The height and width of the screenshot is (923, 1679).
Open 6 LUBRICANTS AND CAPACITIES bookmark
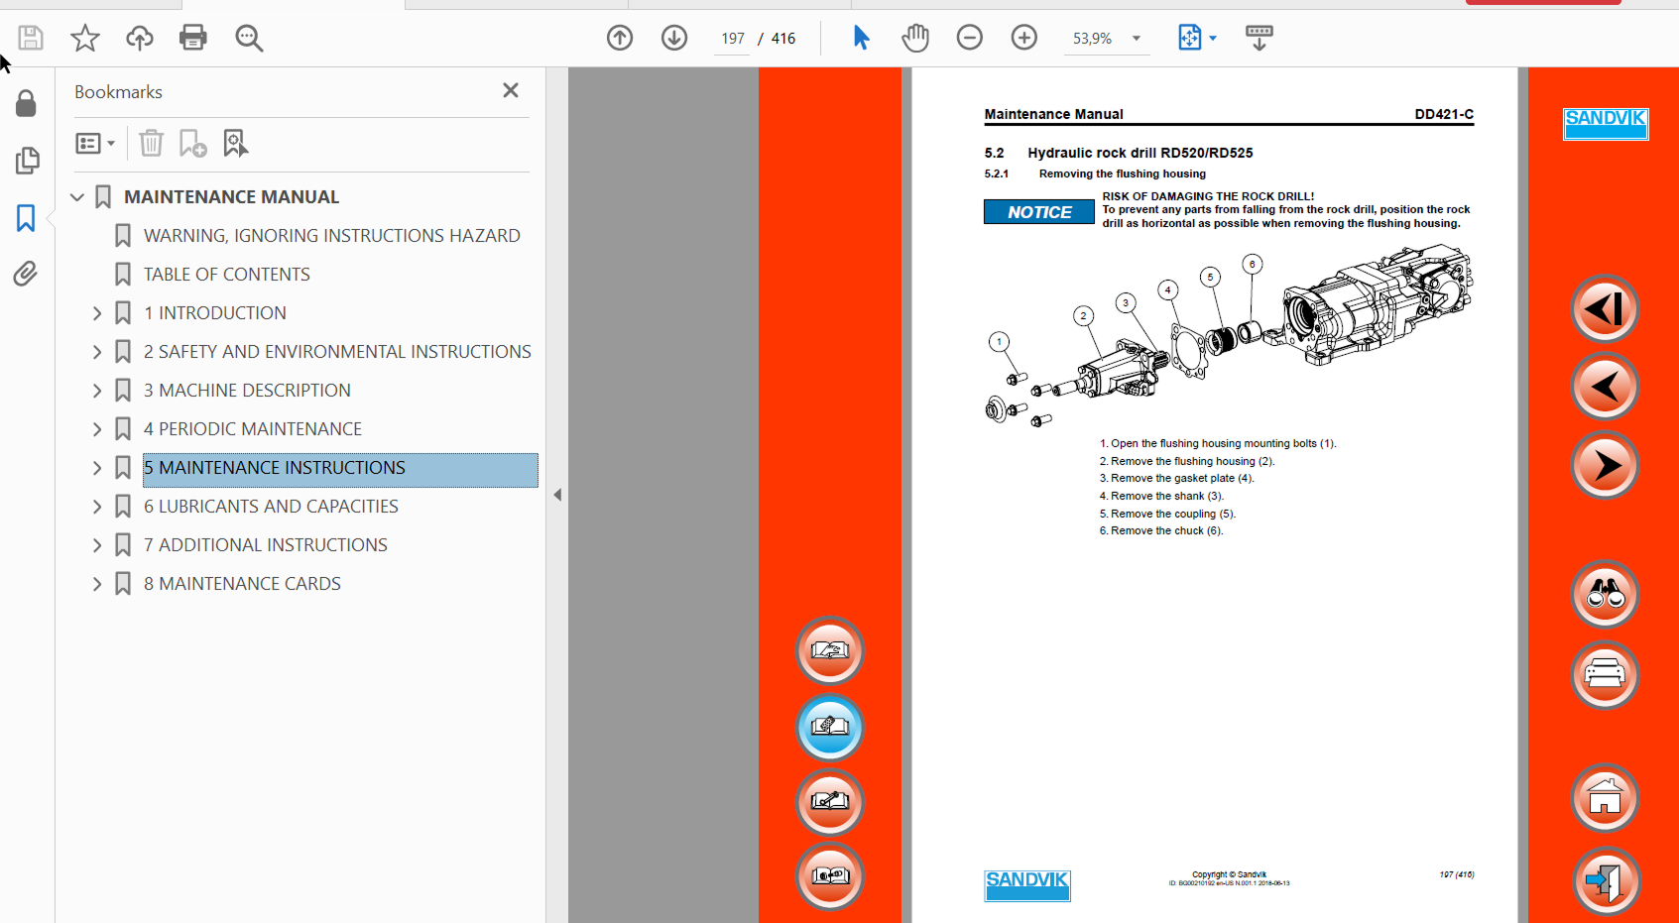(271, 507)
